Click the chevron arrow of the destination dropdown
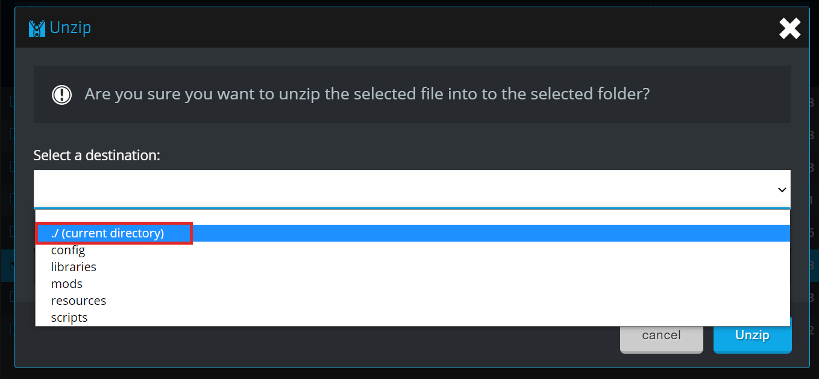Screen dimensions: 819x379 (782, 189)
